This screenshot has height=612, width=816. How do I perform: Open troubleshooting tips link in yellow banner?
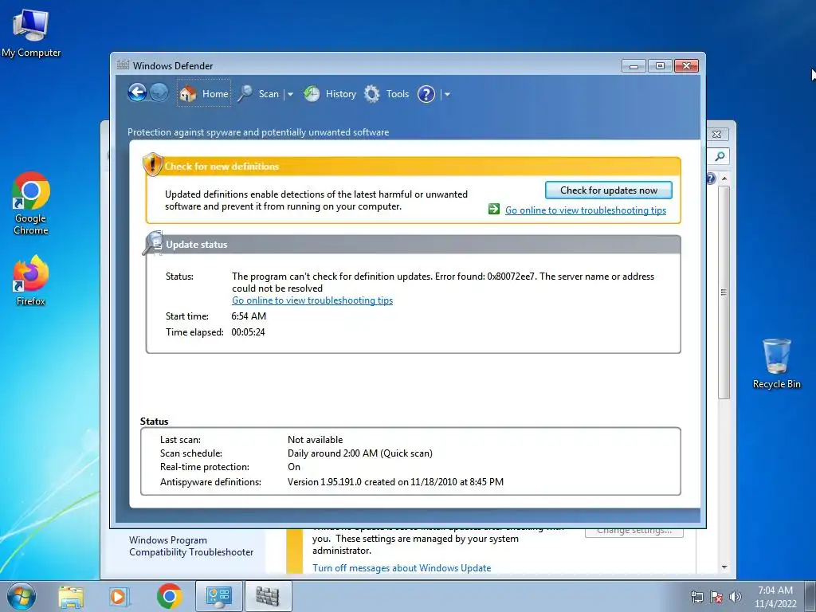(x=586, y=210)
